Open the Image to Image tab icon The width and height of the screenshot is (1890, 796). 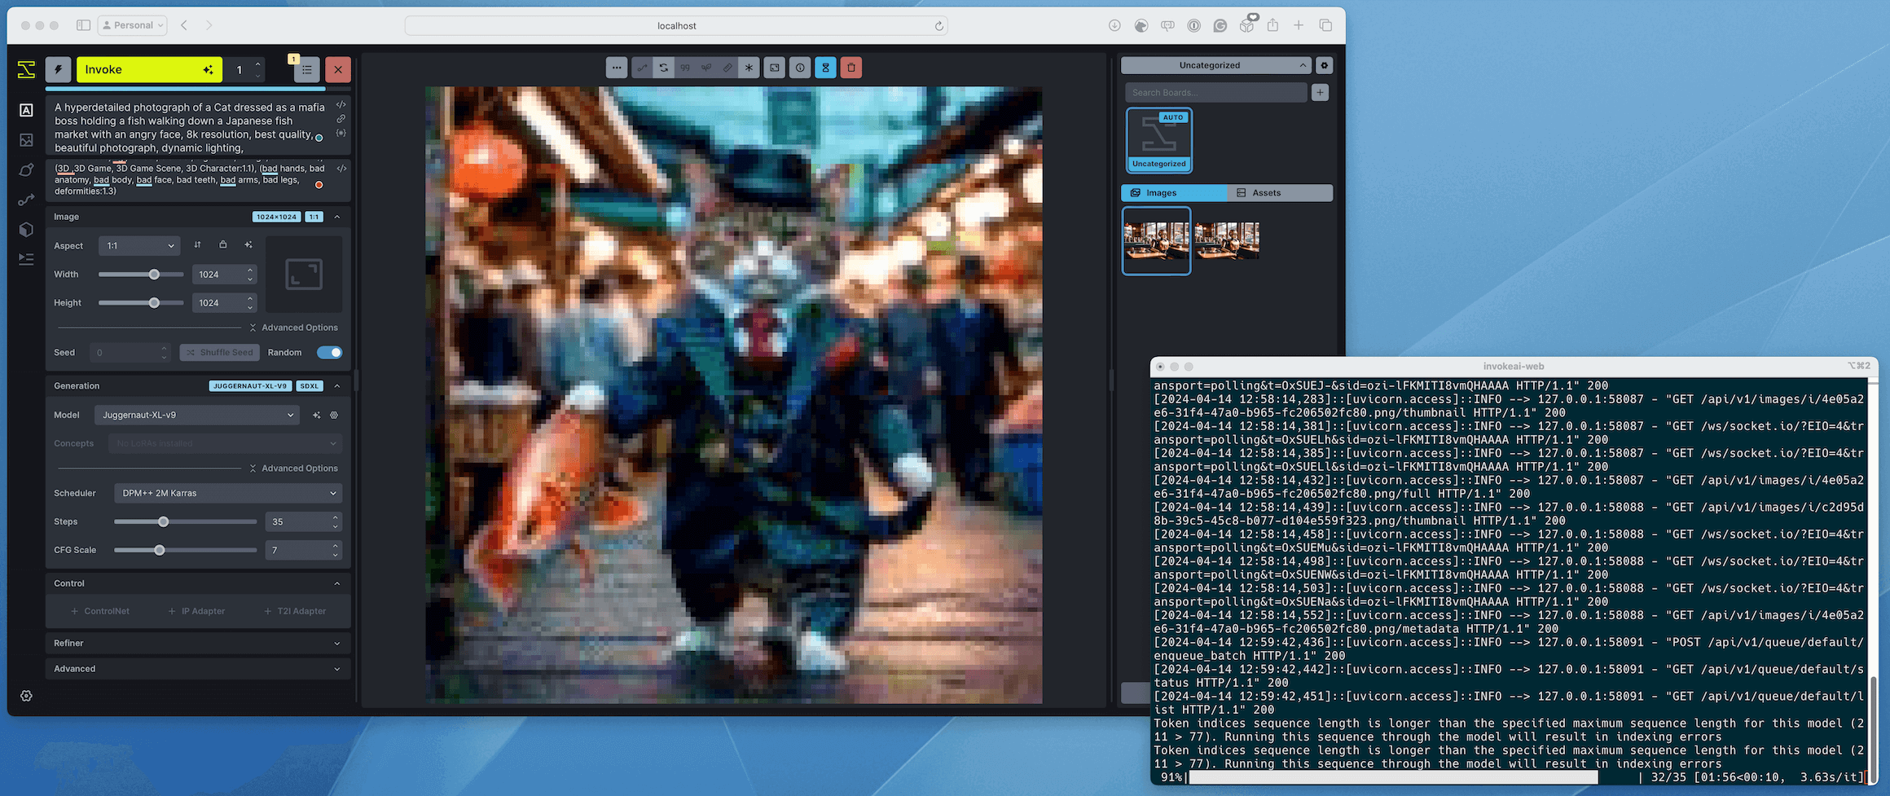pos(26,140)
